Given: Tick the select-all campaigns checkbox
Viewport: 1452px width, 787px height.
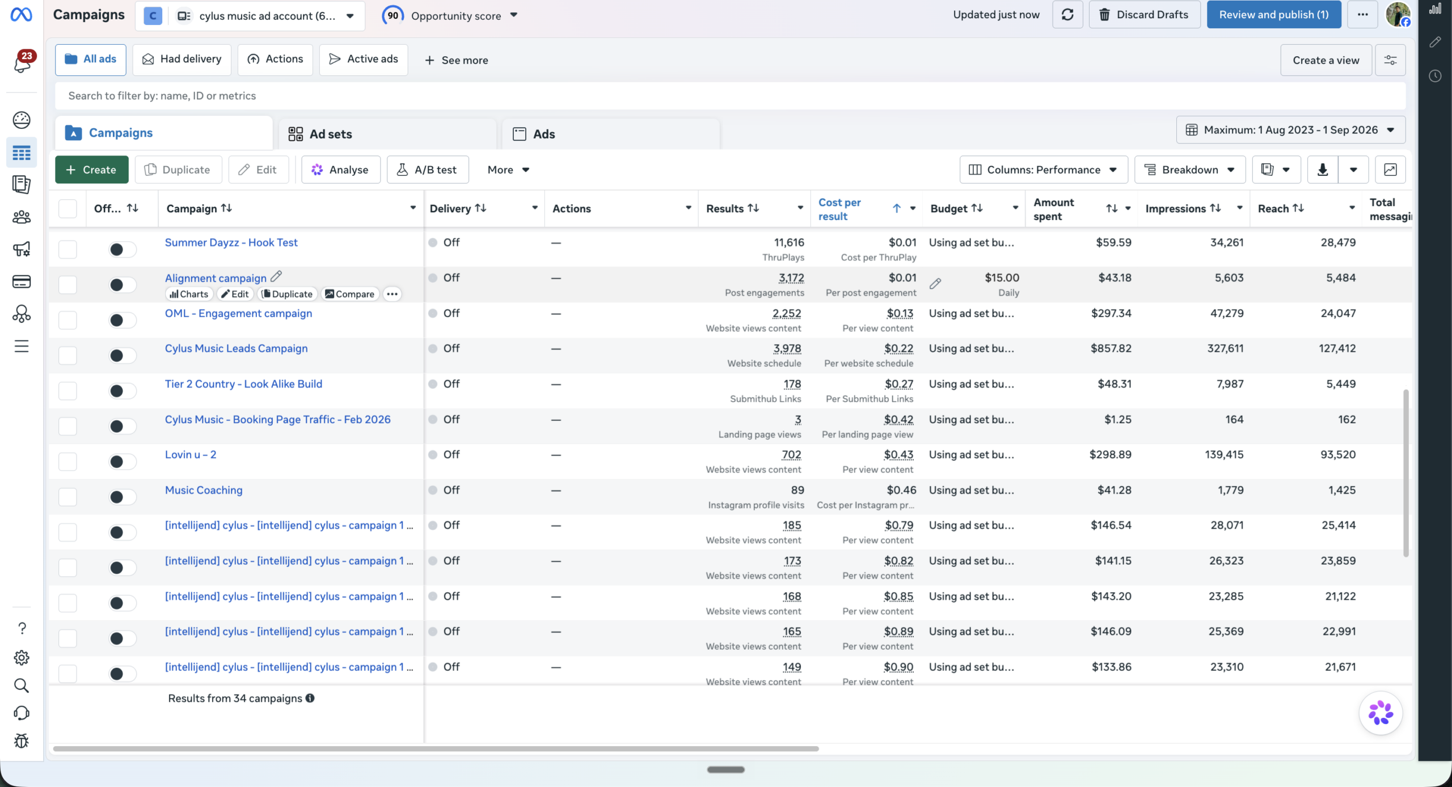Looking at the screenshot, I should [x=67, y=208].
